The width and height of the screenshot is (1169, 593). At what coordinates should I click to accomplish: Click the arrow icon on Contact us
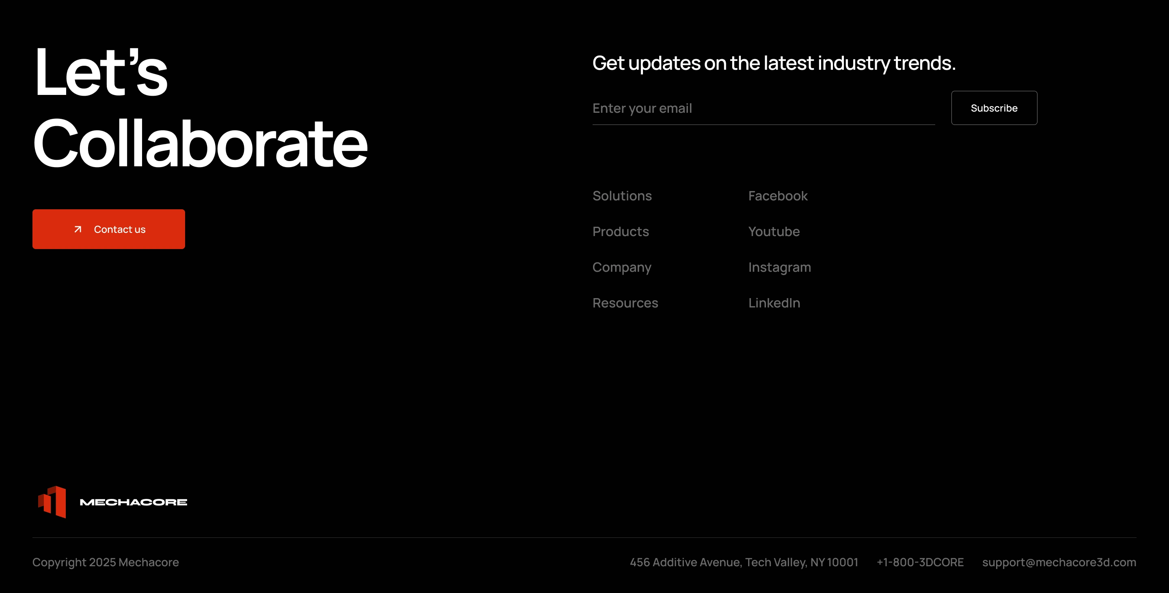(78, 230)
